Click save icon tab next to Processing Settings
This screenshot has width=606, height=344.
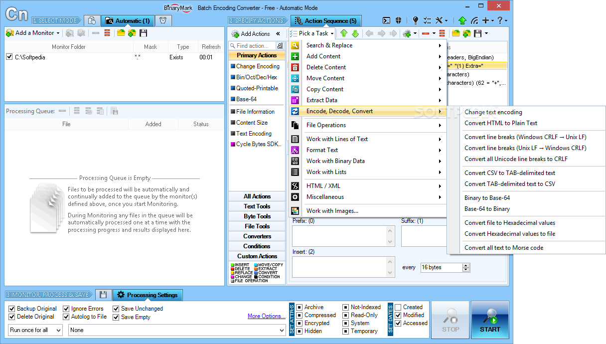(103, 295)
